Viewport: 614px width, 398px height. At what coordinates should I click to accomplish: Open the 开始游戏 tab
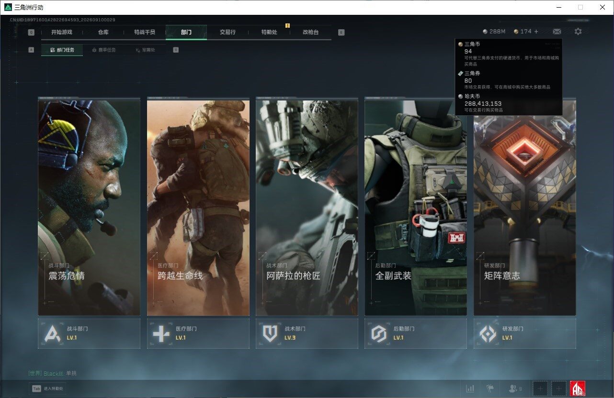pyautogui.click(x=62, y=32)
